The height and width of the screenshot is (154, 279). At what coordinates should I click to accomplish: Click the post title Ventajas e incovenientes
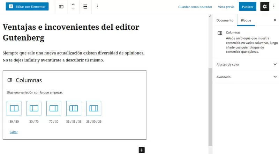tap(71, 32)
